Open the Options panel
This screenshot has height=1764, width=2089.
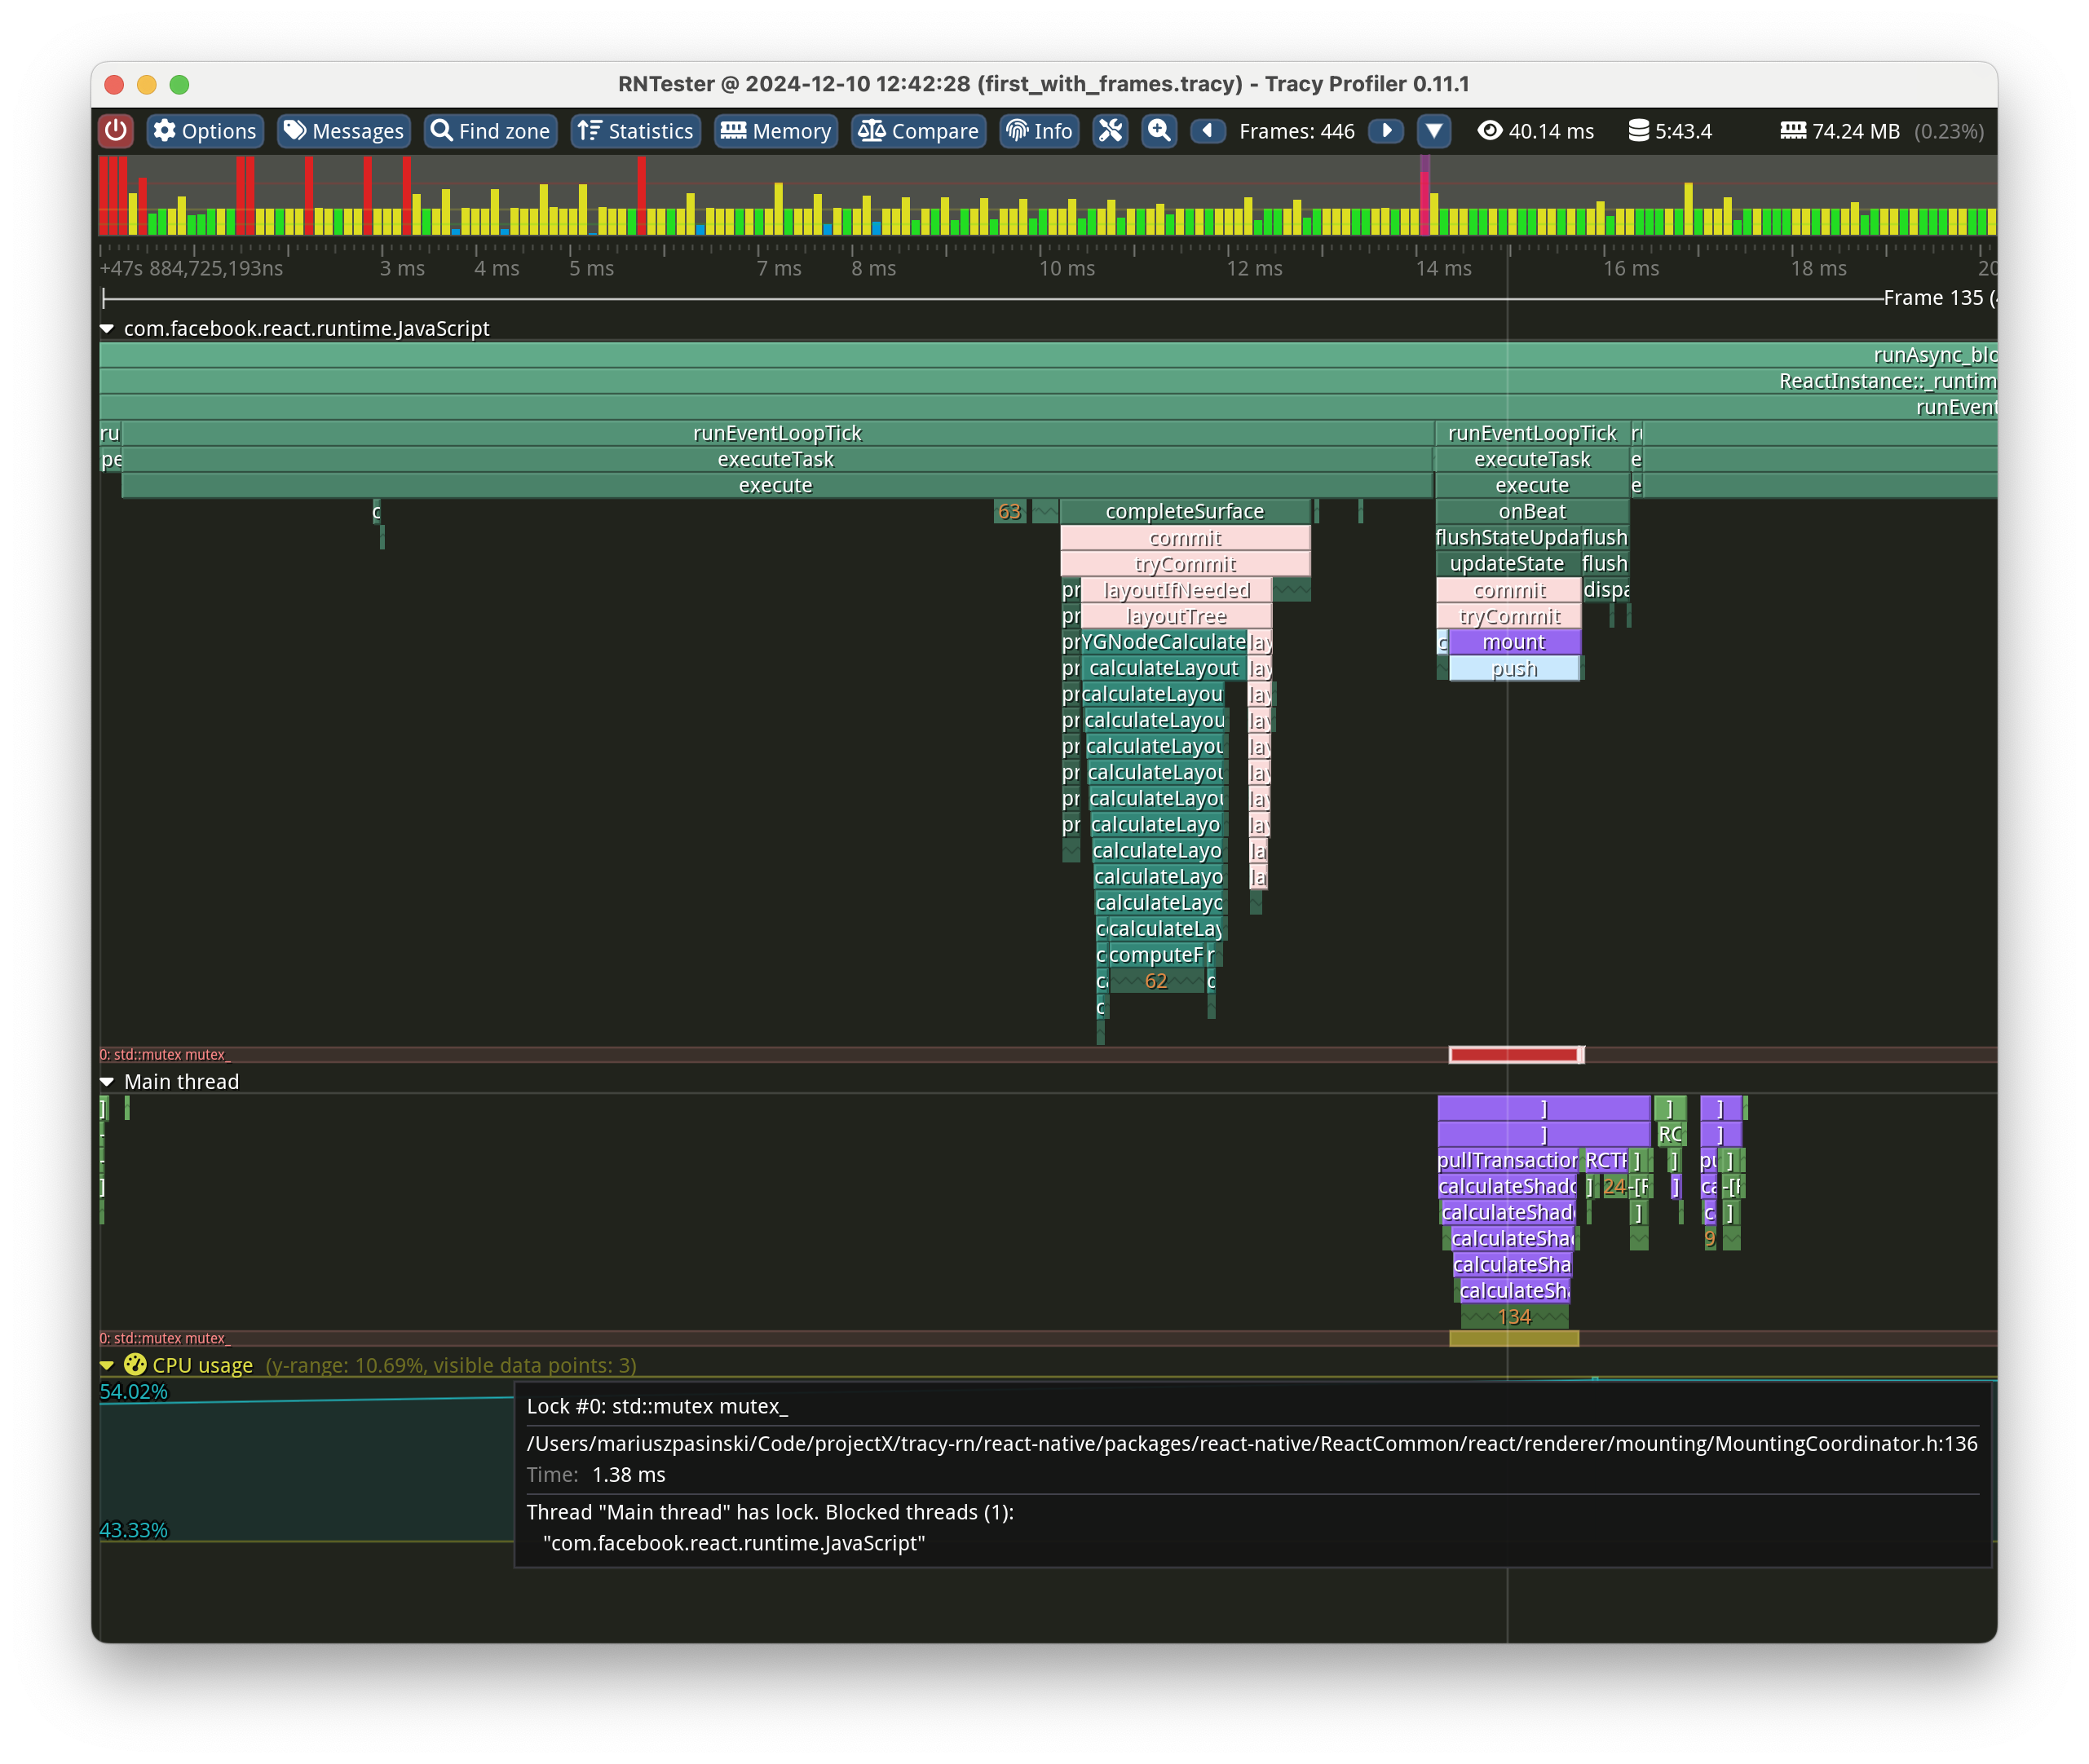pos(205,131)
